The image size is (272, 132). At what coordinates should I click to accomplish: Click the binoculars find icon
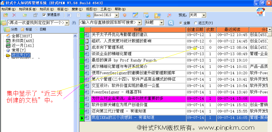pos(74,23)
